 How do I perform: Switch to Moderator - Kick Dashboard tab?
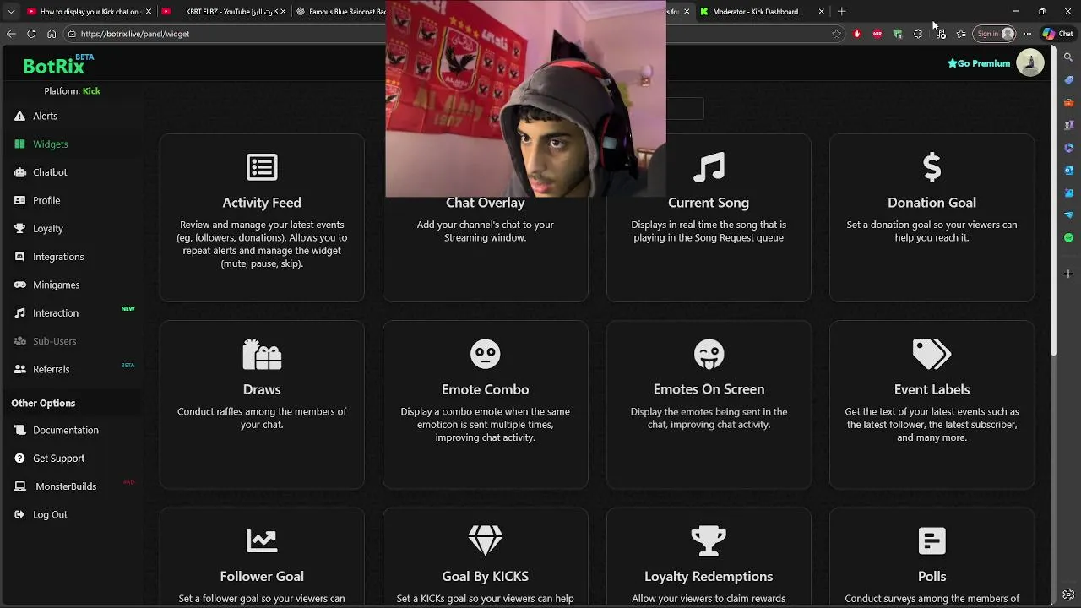click(x=763, y=12)
